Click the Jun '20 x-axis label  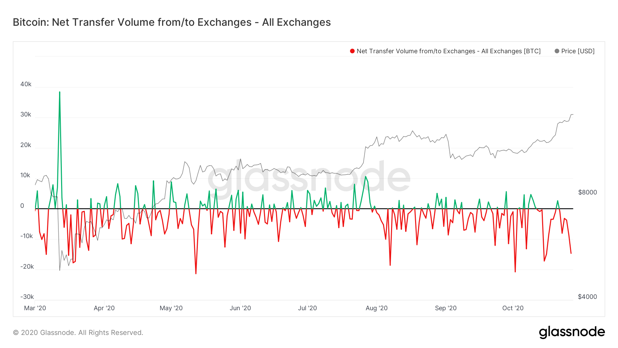pos(240,308)
